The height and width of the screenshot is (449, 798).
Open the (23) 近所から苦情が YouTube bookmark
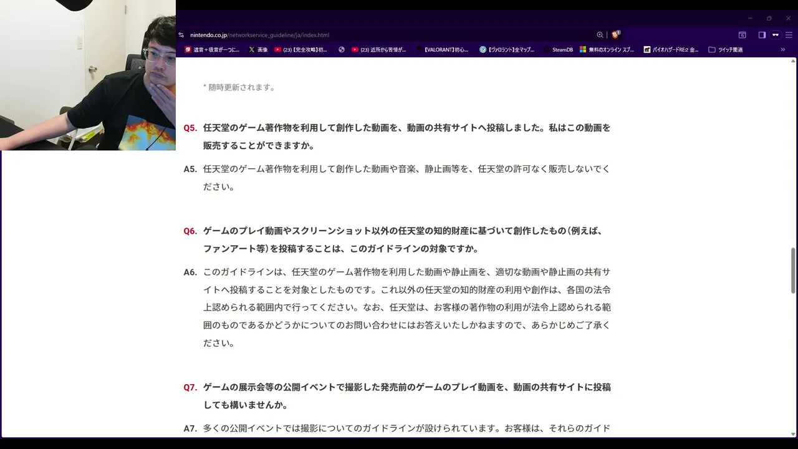point(379,49)
